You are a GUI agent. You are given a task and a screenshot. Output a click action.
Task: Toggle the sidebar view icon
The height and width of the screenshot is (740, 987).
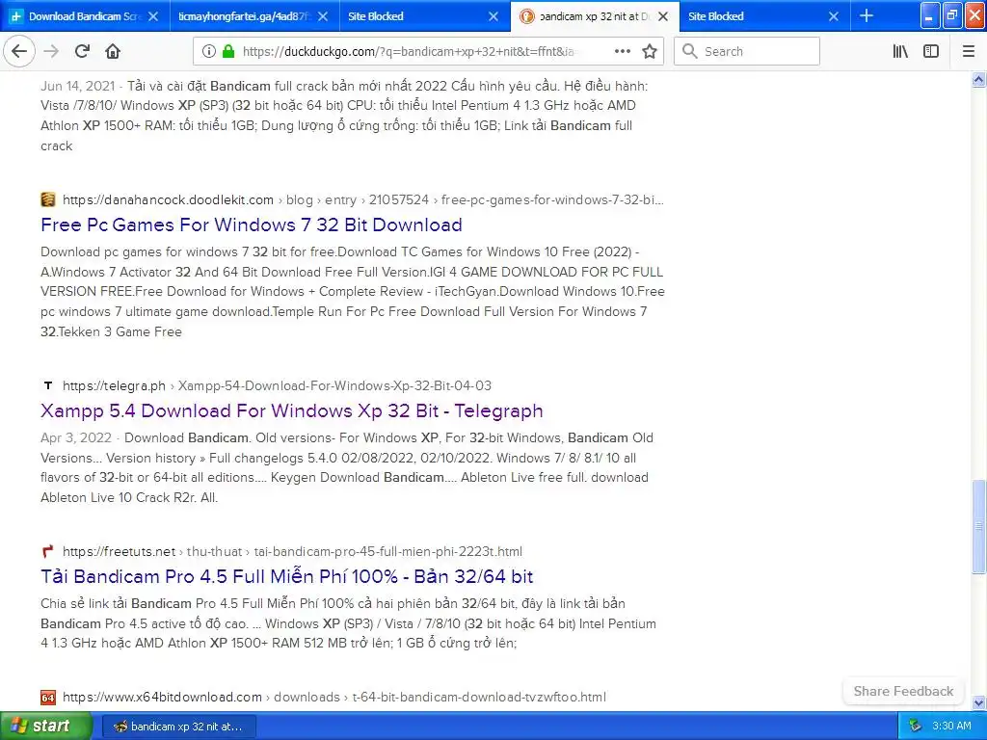931,51
